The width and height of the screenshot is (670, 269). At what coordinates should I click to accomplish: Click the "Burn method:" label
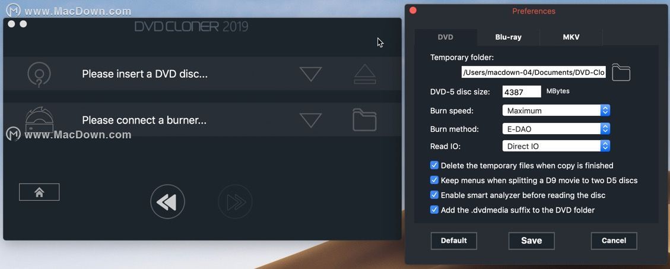point(455,129)
